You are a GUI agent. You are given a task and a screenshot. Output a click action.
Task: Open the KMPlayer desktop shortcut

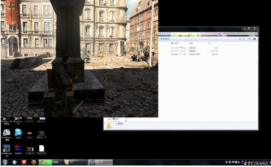7,121
